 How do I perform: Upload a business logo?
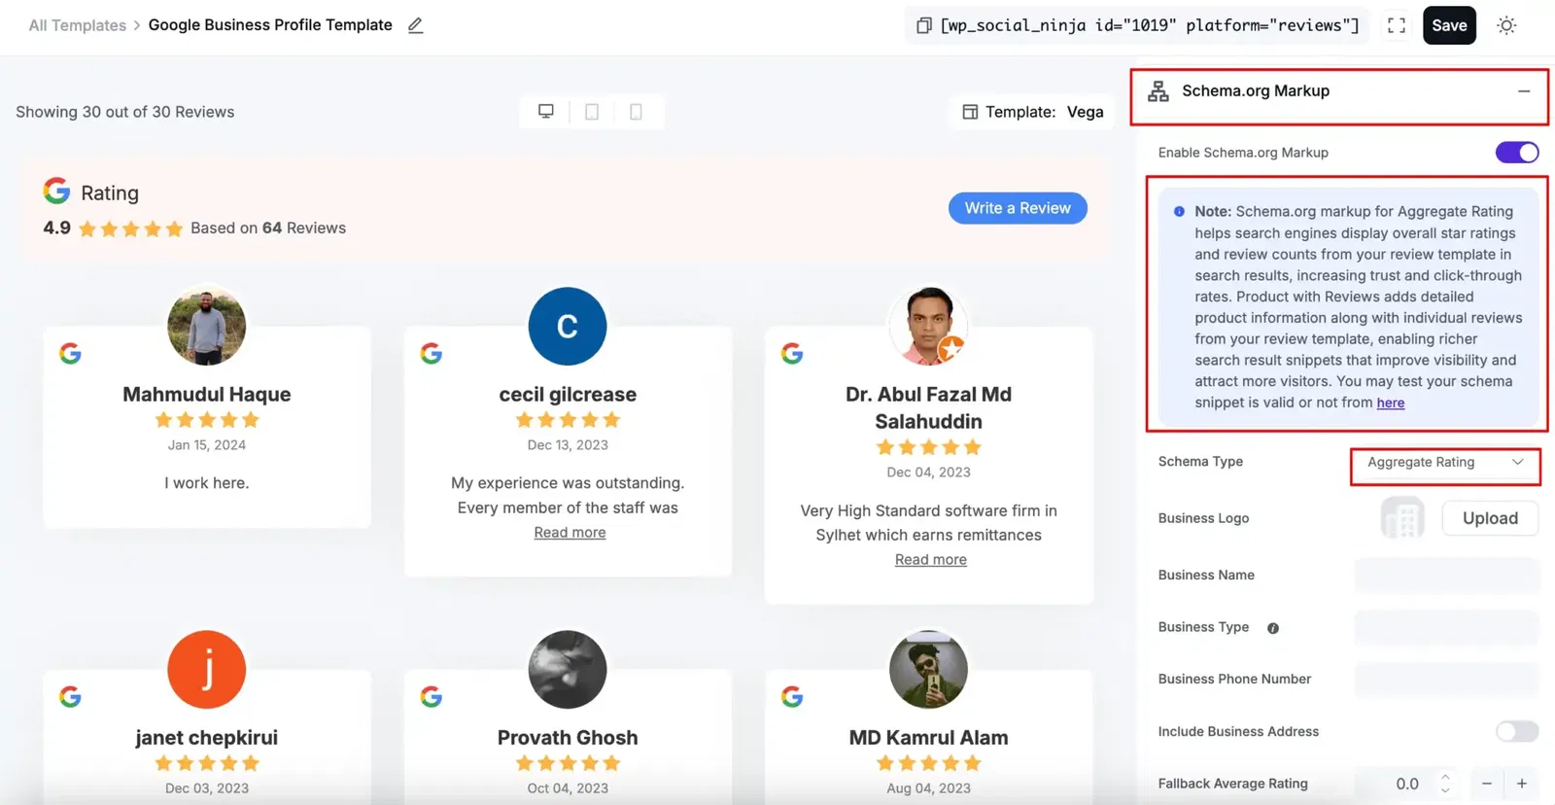point(1489,518)
